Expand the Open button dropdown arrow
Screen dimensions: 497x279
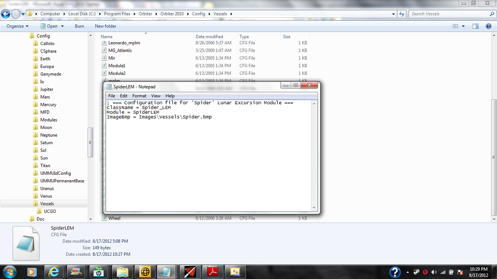63,26
